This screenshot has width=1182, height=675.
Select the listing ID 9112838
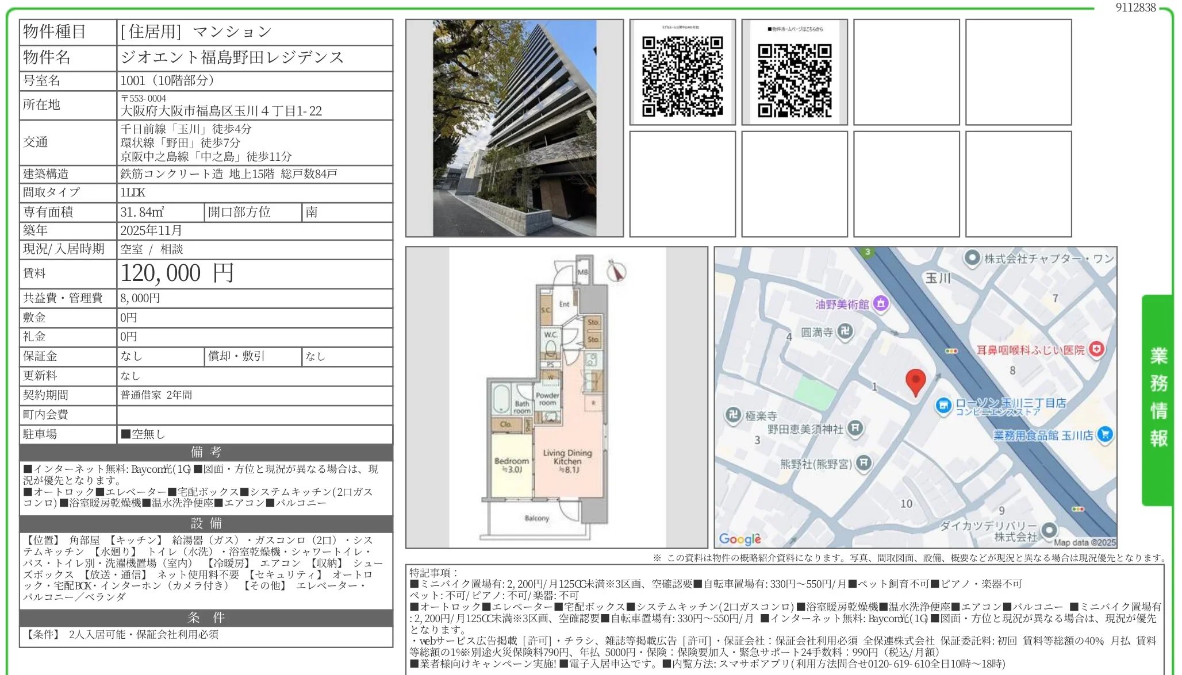[1135, 7]
